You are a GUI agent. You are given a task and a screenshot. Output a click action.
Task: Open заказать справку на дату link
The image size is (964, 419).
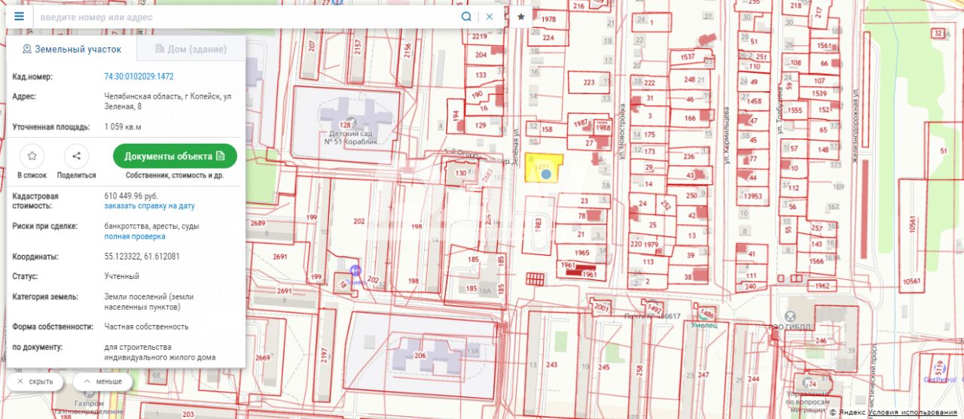(149, 205)
